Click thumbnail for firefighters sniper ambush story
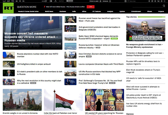168x115 pixels. click(9, 64)
